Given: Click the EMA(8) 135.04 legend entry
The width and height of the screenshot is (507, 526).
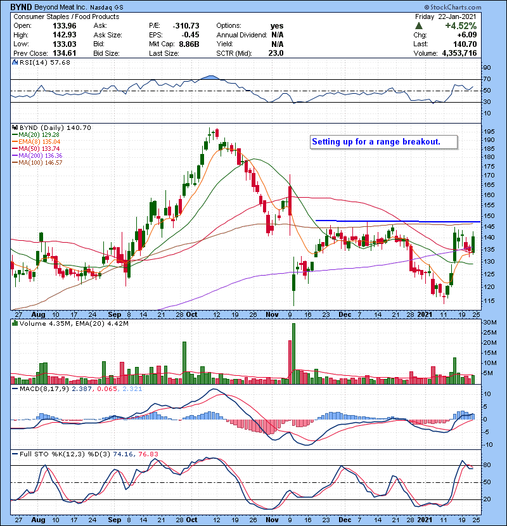Looking at the screenshot, I should pyautogui.click(x=36, y=141).
